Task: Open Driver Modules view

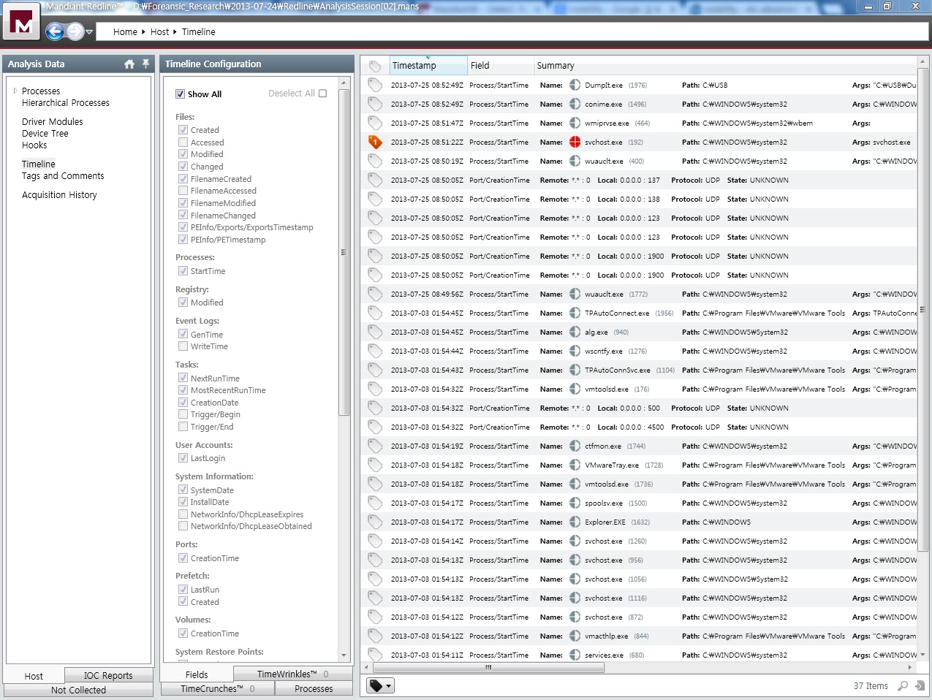Action: click(x=53, y=122)
